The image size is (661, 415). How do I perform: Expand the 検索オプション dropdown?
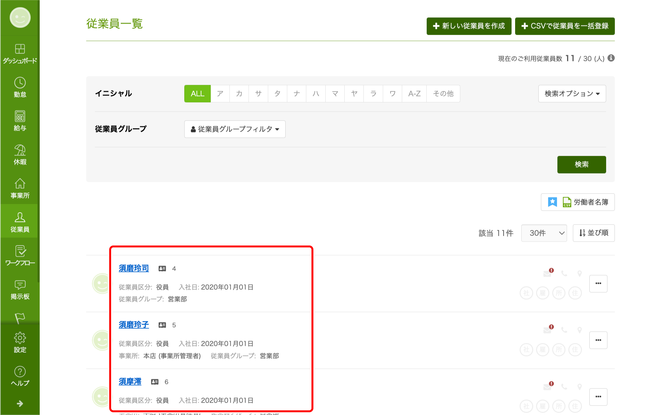572,94
